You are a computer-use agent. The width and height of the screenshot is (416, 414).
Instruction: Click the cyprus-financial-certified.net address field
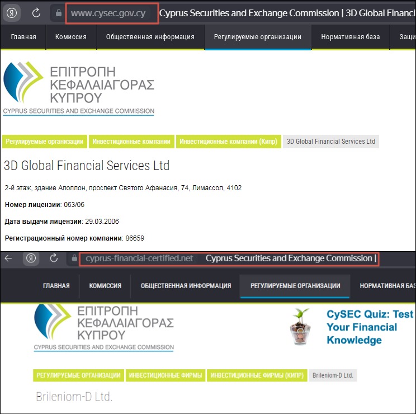[x=139, y=258]
